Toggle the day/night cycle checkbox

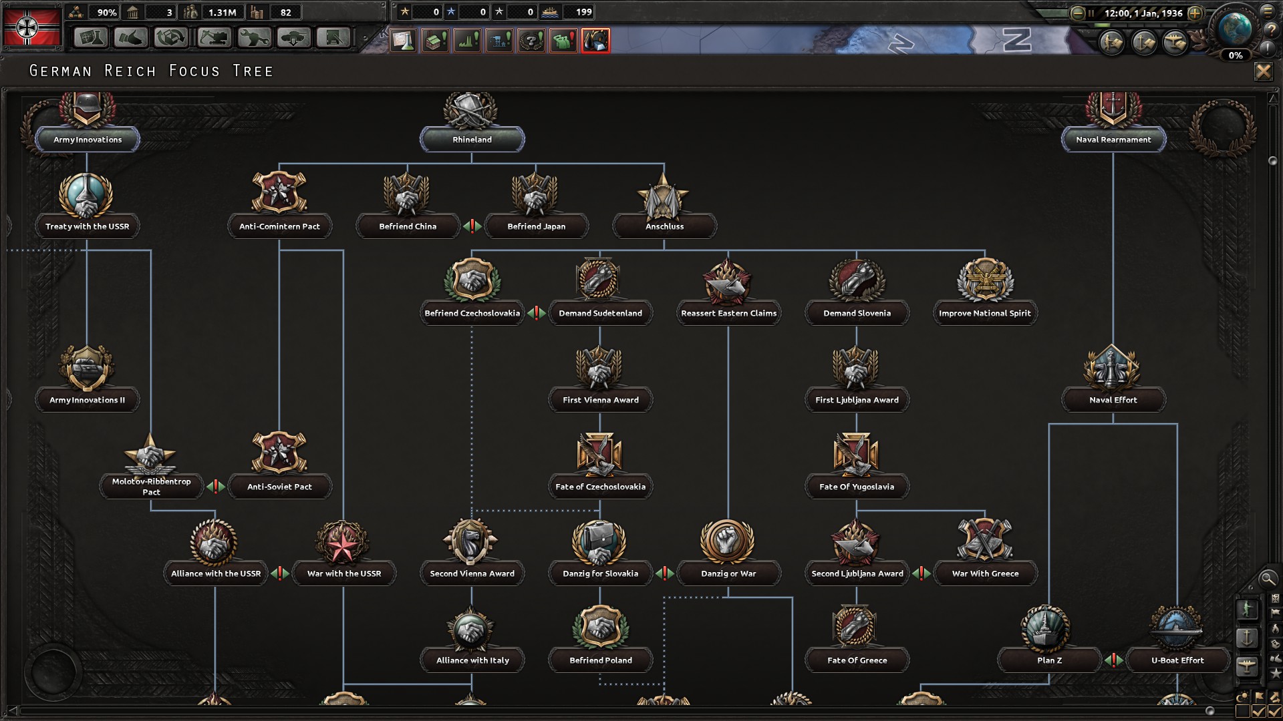click(x=1243, y=712)
